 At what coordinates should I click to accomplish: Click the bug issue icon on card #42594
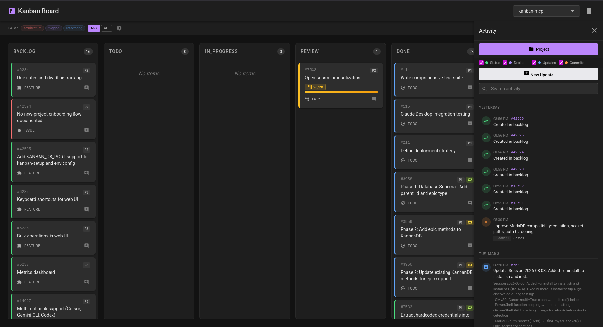coord(20,130)
